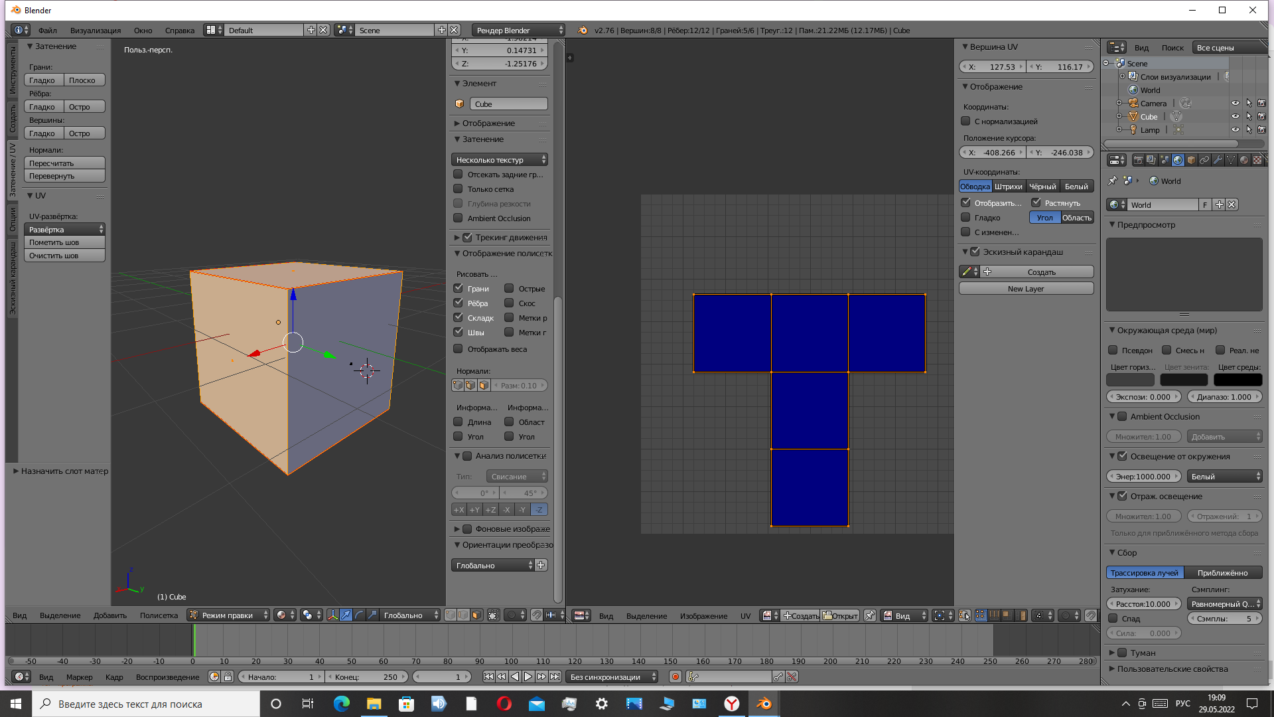The image size is (1274, 717).
Task: Click the pin icon in UV editor header
Action: 870,615
